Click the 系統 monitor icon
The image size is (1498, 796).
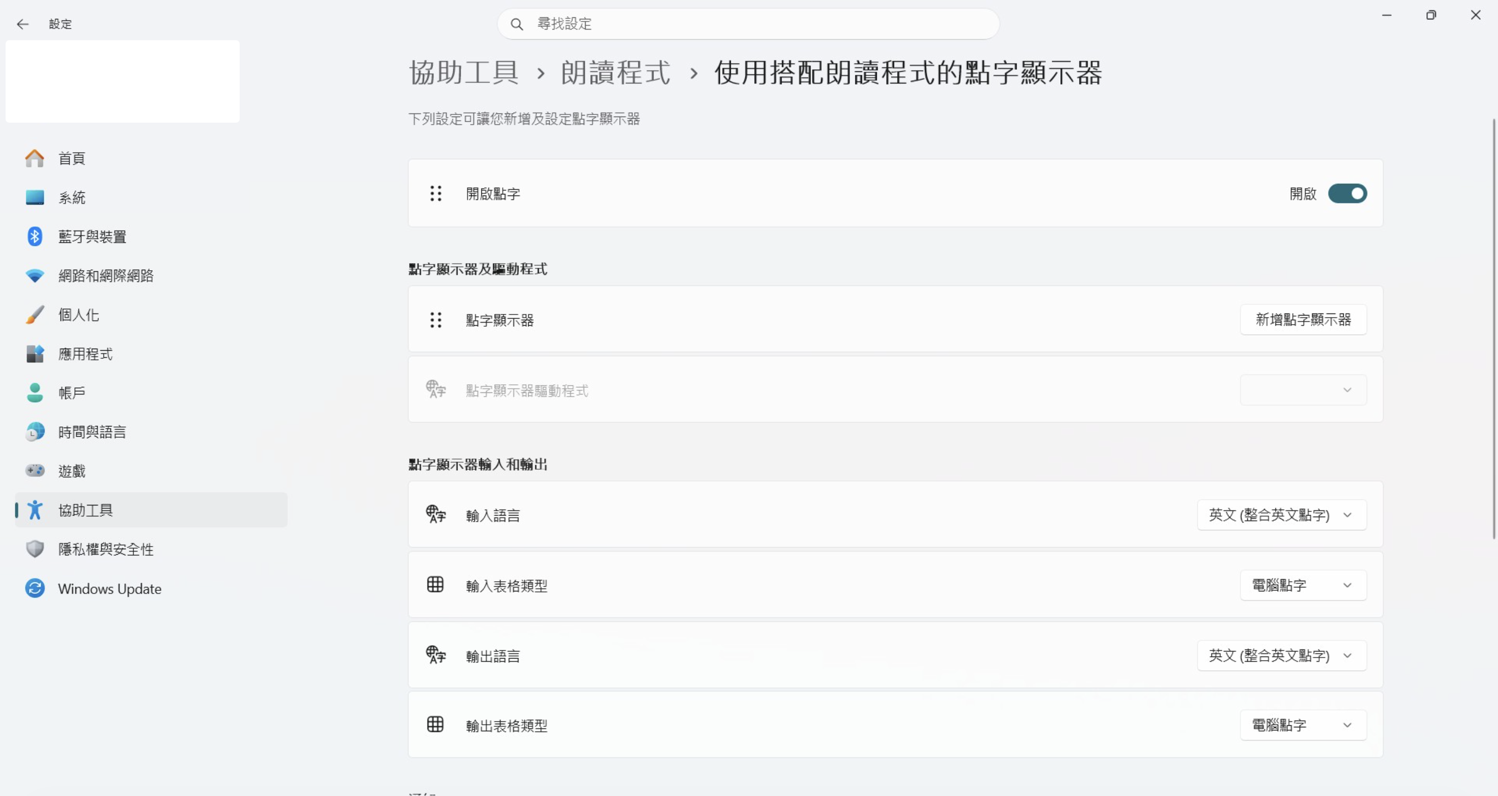pyautogui.click(x=35, y=197)
